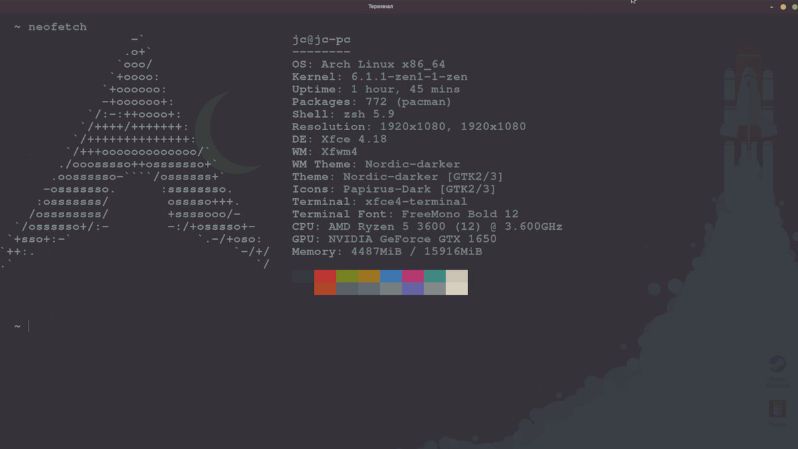Click the typed command "neofetch"

(x=58, y=27)
